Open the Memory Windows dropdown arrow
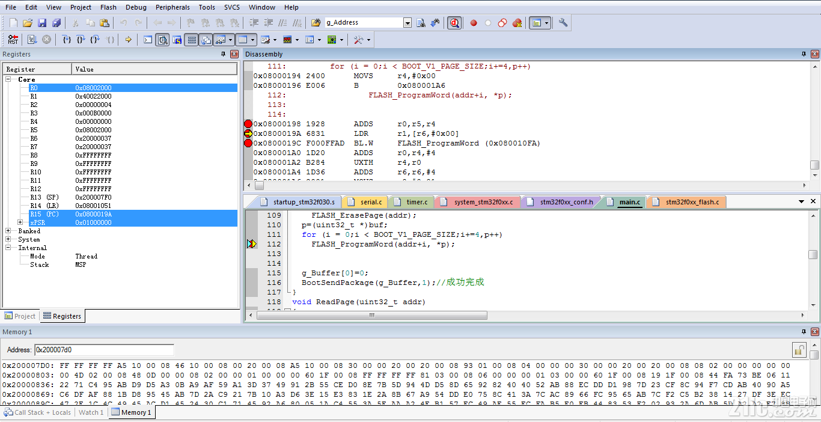 253,40
